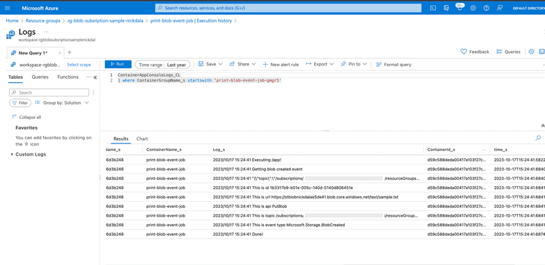Create a New alert rule
This screenshot has width=545, height=265.
click(x=281, y=65)
